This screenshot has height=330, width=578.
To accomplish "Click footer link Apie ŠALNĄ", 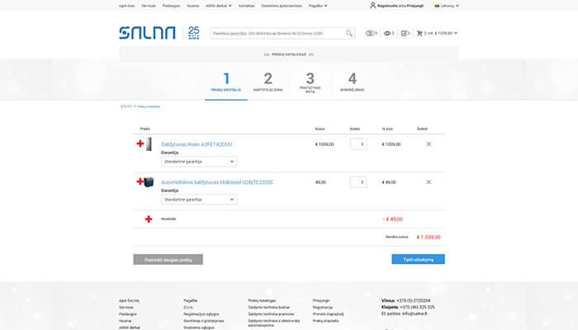I will click(x=129, y=301).
